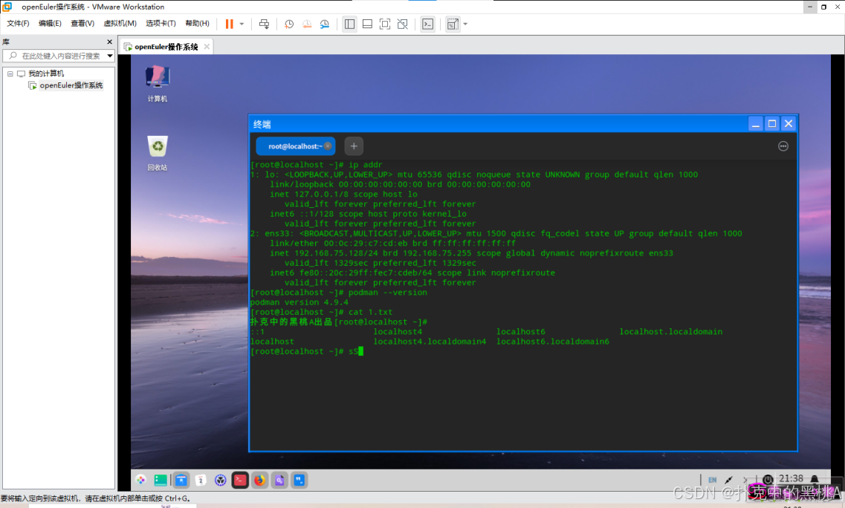Launch Firefox from the guest taskbar

click(x=259, y=481)
